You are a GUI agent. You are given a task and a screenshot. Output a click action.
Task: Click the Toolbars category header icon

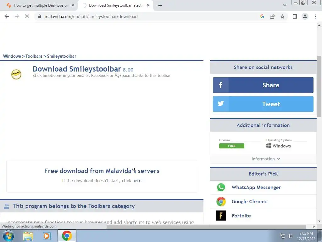coord(6,206)
